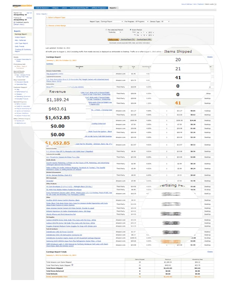This screenshot has height=286, width=228.
Task: Open the From month dropdown showing Jan
Action: pyautogui.click(x=139, y=32)
